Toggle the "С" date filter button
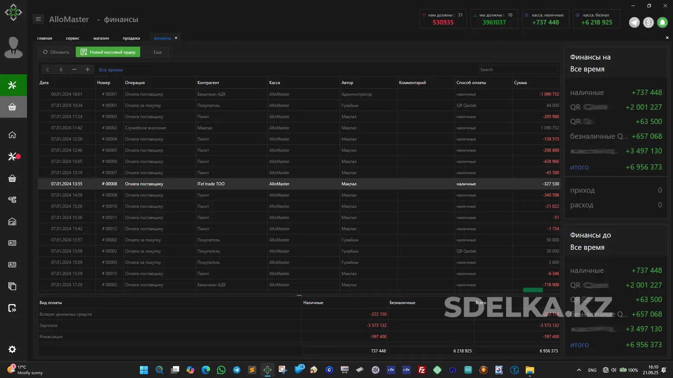The image size is (673, 378). point(48,70)
